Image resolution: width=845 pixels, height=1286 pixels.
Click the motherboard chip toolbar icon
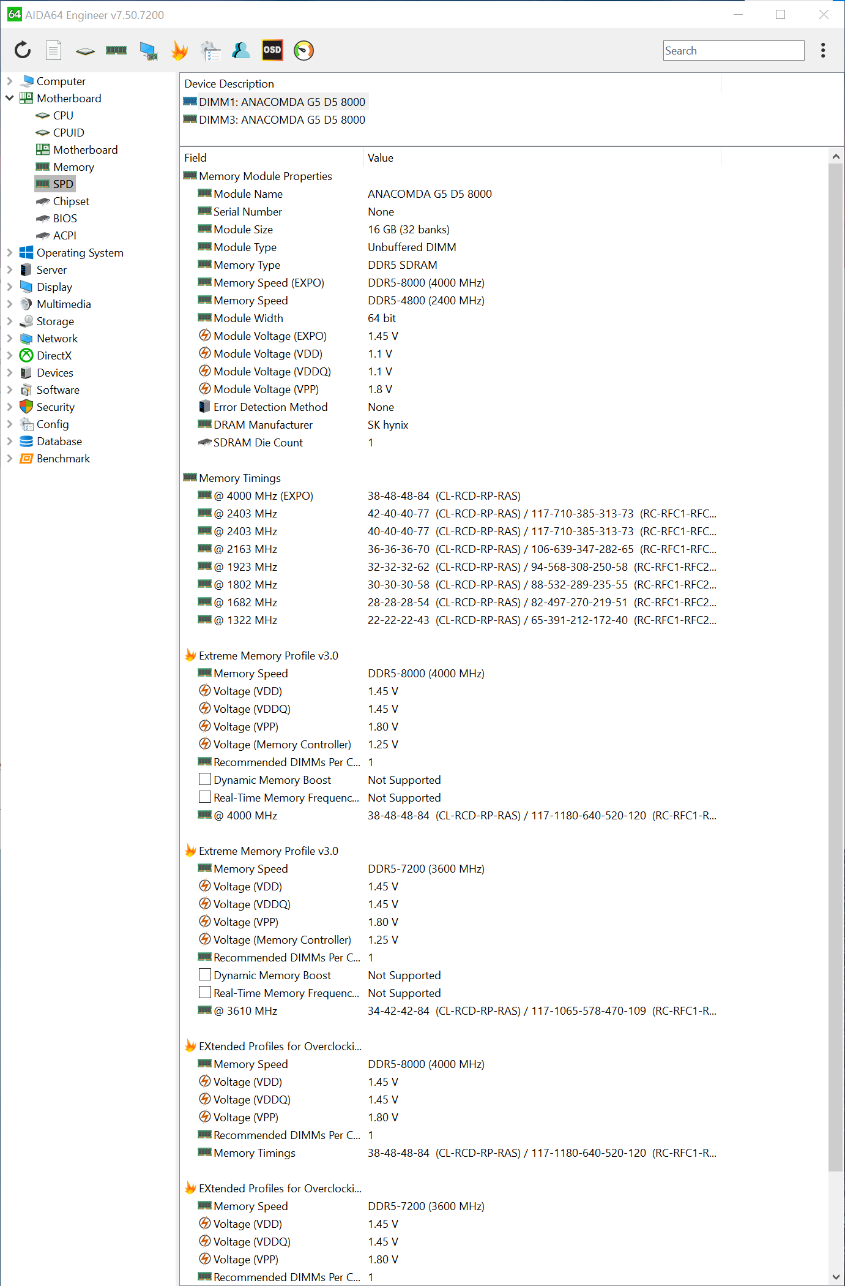[x=85, y=51]
